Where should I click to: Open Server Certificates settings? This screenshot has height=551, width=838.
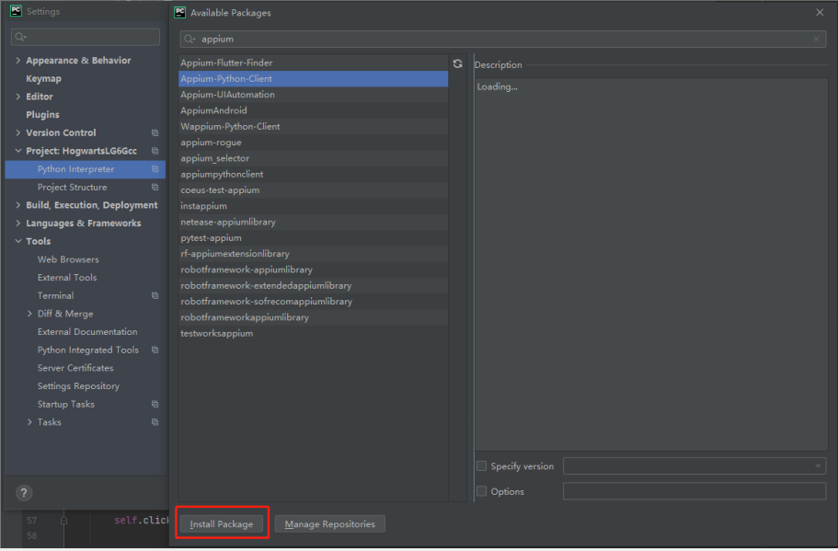pos(75,368)
